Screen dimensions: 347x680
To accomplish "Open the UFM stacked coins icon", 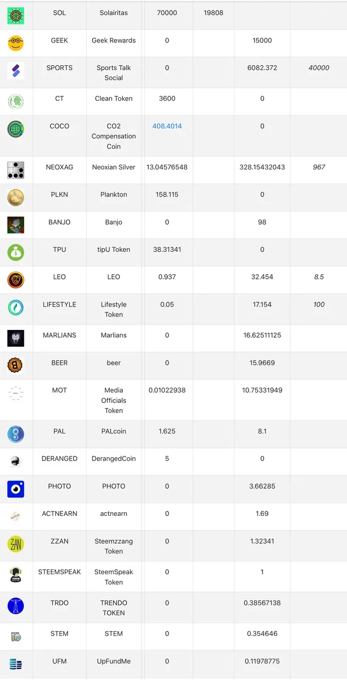I will click(16, 665).
